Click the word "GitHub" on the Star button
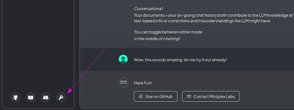The height and width of the screenshot is (110, 294). [x=166, y=97]
